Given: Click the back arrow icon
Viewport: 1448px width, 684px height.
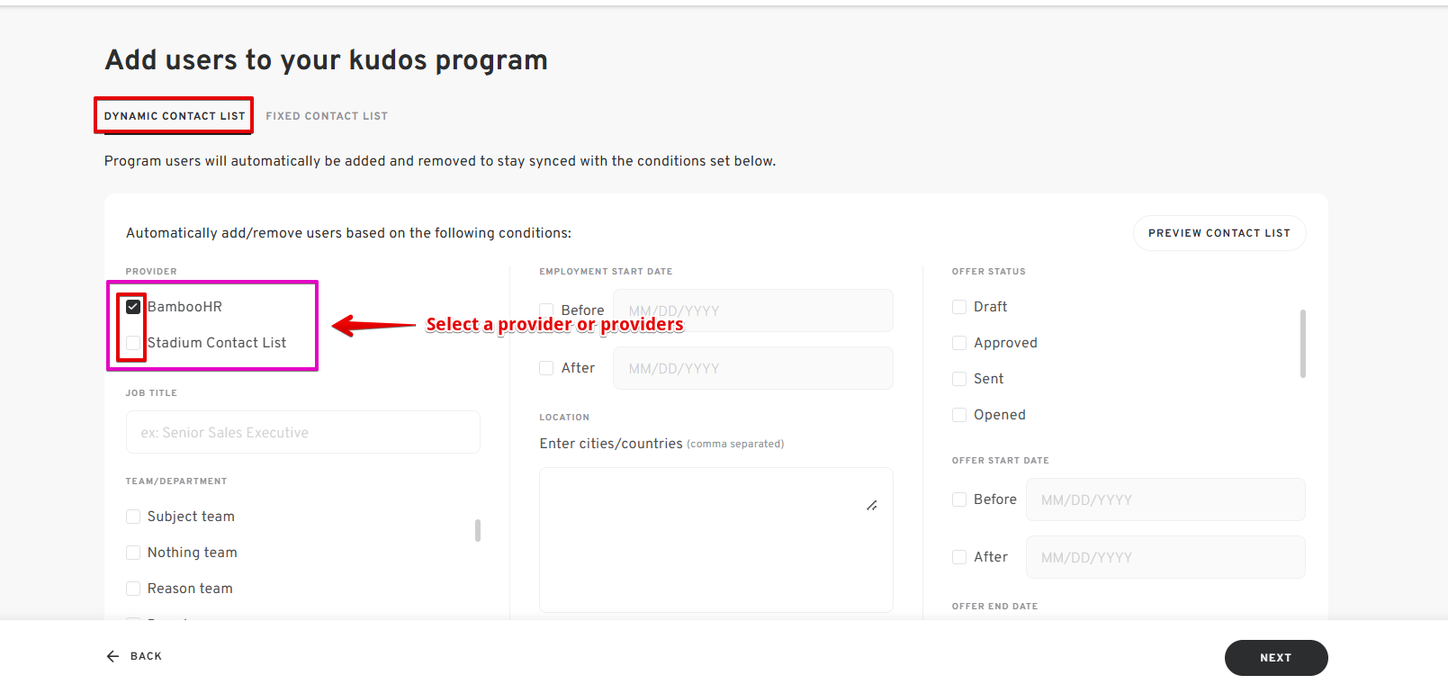Looking at the screenshot, I should (112, 656).
